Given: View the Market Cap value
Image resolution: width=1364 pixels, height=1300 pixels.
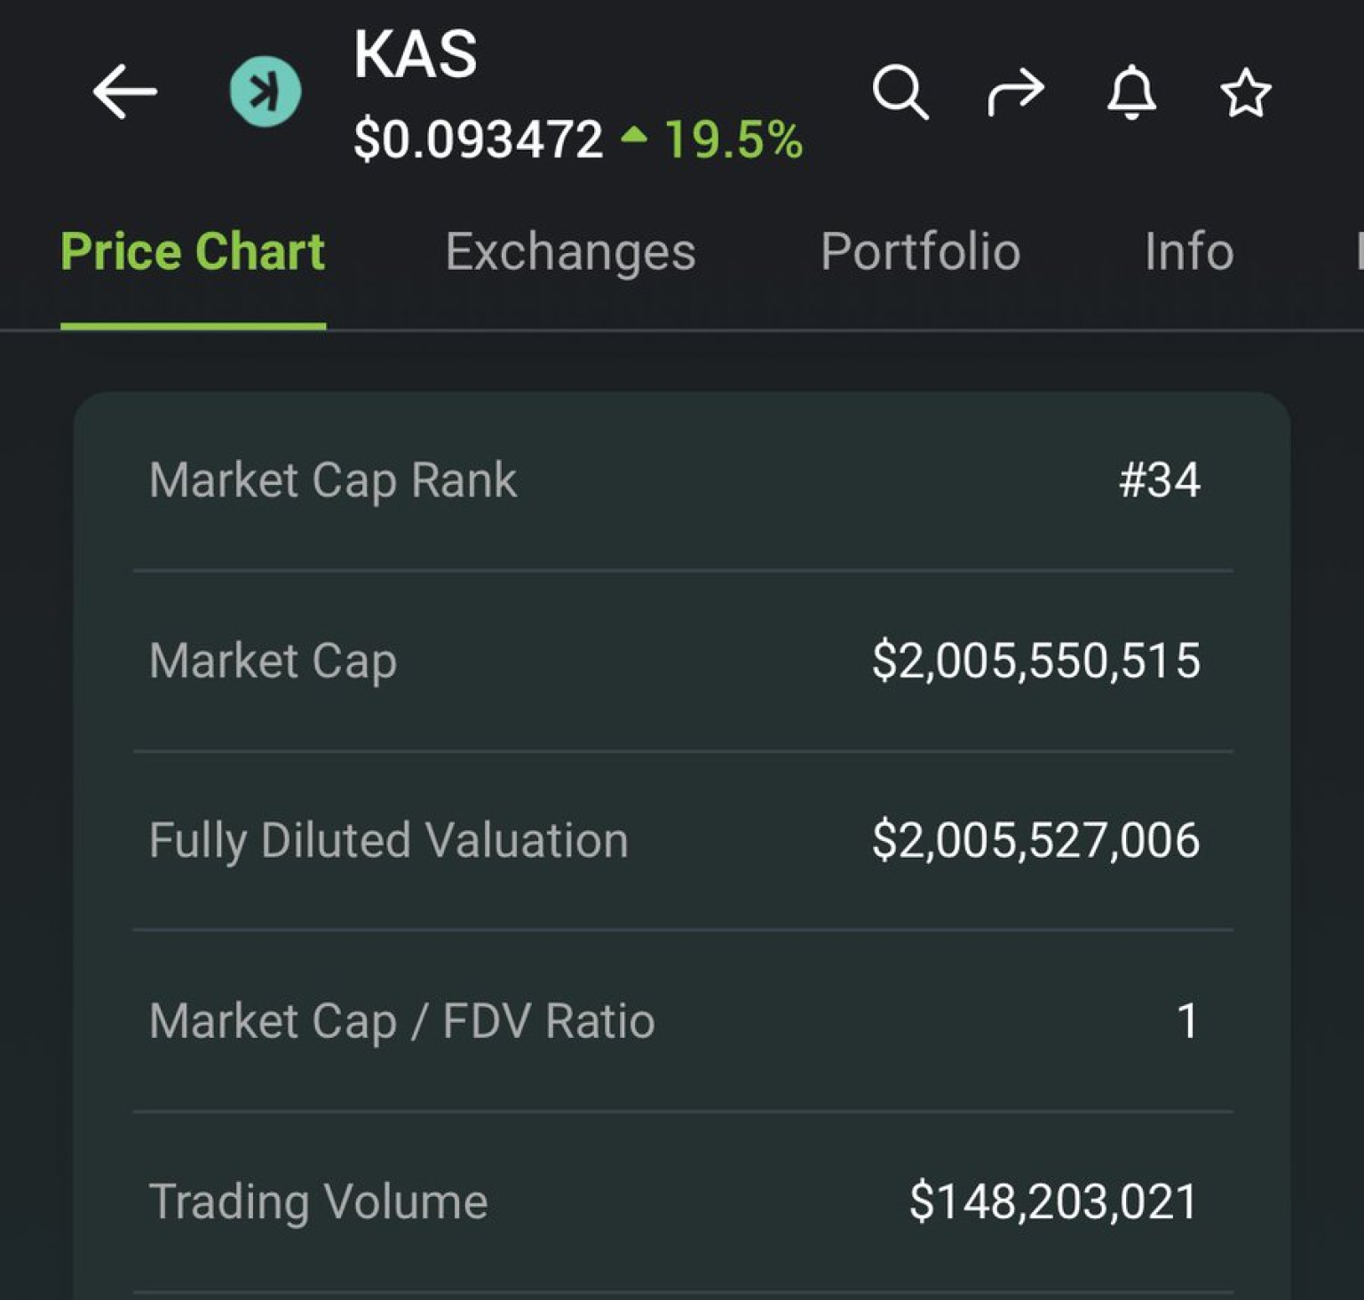Looking at the screenshot, I should (1036, 661).
